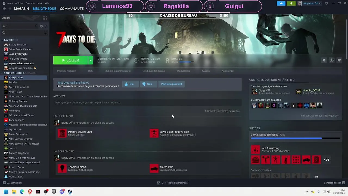The width and height of the screenshot is (348, 196).
Task: Open Guides tab
Action: pyautogui.click(x=206, y=71)
